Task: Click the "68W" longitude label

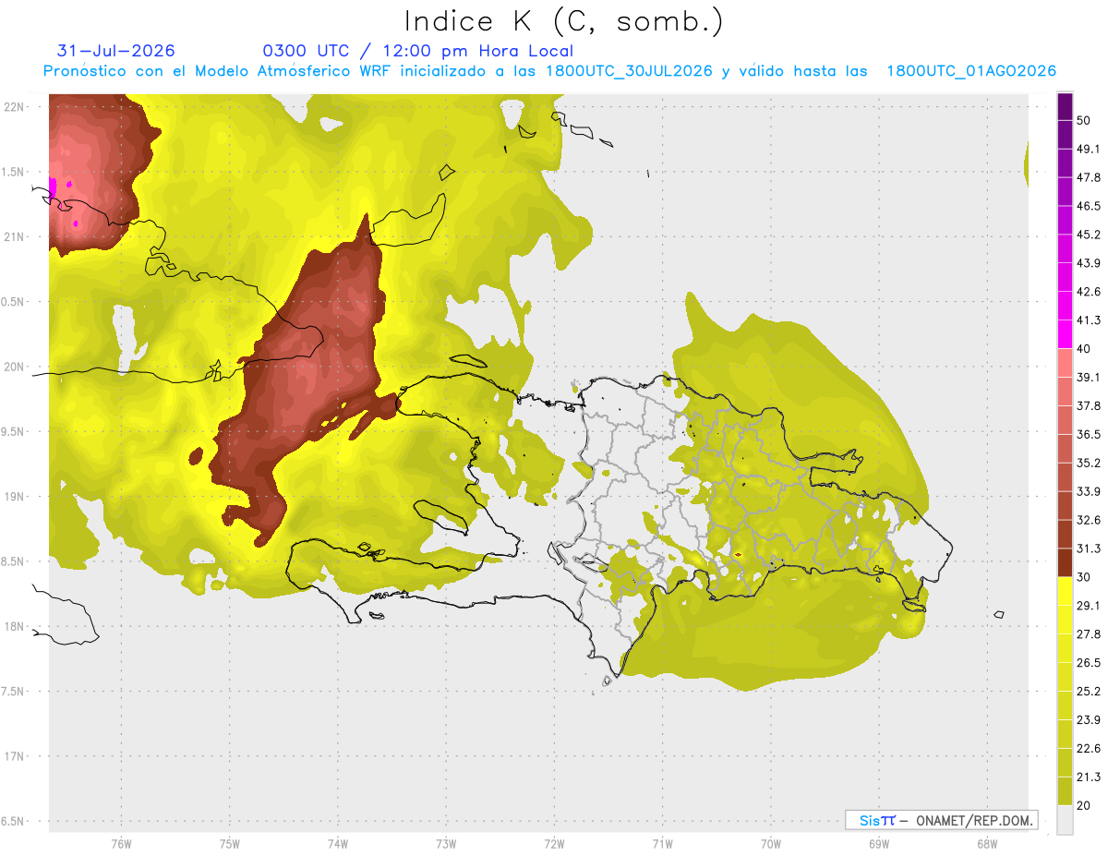Action: (986, 843)
